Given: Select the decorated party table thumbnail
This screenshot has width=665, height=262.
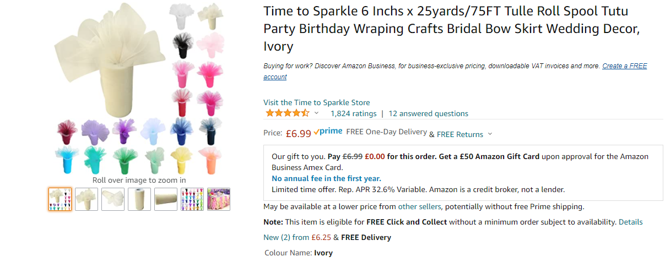Looking at the screenshot, I should pos(219,199).
